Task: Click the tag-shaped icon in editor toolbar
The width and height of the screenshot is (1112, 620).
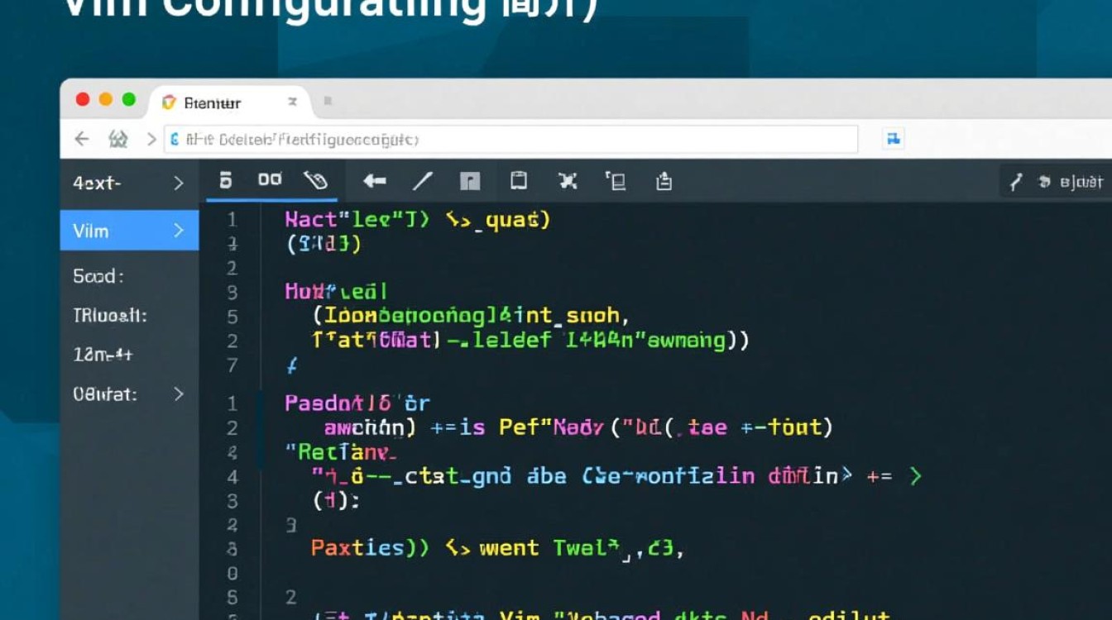Action: (315, 180)
